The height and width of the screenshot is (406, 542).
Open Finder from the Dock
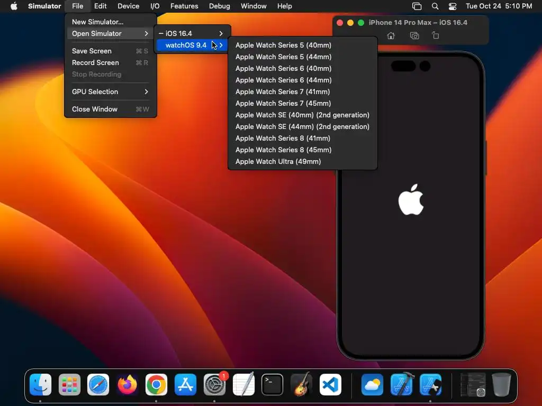(40, 384)
